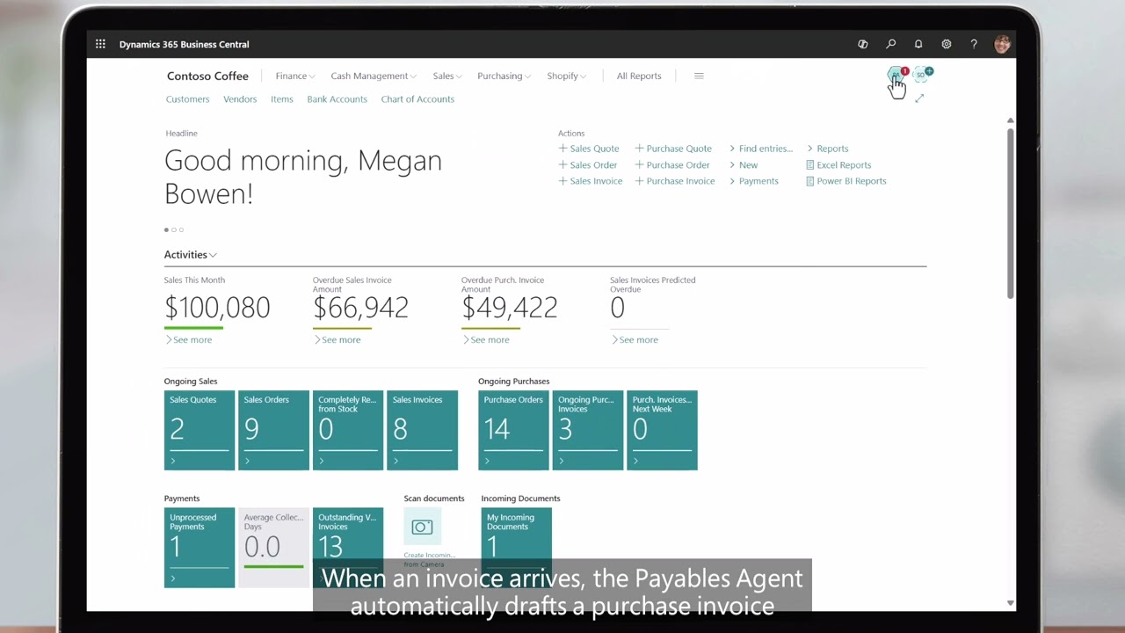Create a new Sales Order
The width and height of the screenshot is (1125, 633).
pyautogui.click(x=588, y=164)
